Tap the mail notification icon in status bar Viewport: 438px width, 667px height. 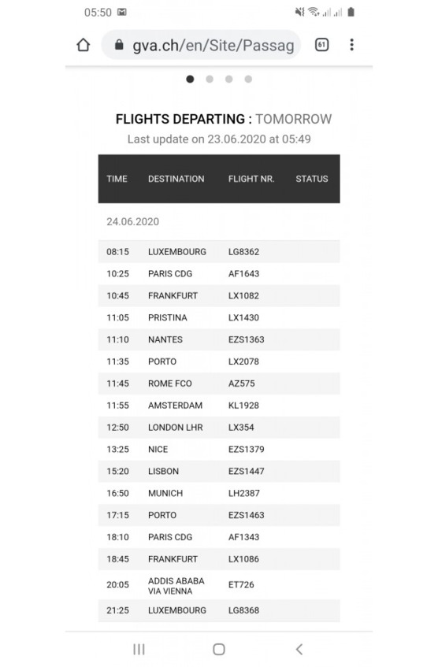(122, 12)
